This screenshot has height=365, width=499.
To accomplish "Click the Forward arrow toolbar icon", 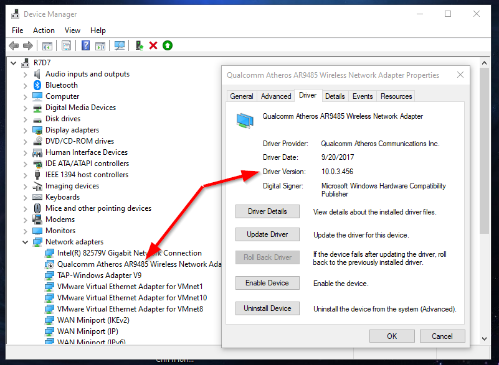I will [x=28, y=46].
